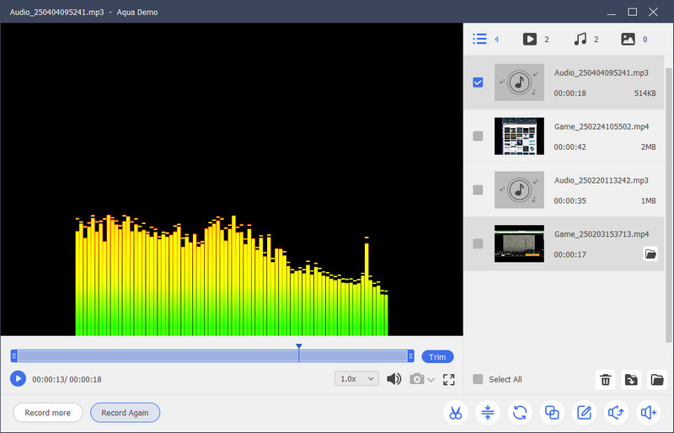
Task: Switch to the audio recordings tab
Action: coord(586,39)
